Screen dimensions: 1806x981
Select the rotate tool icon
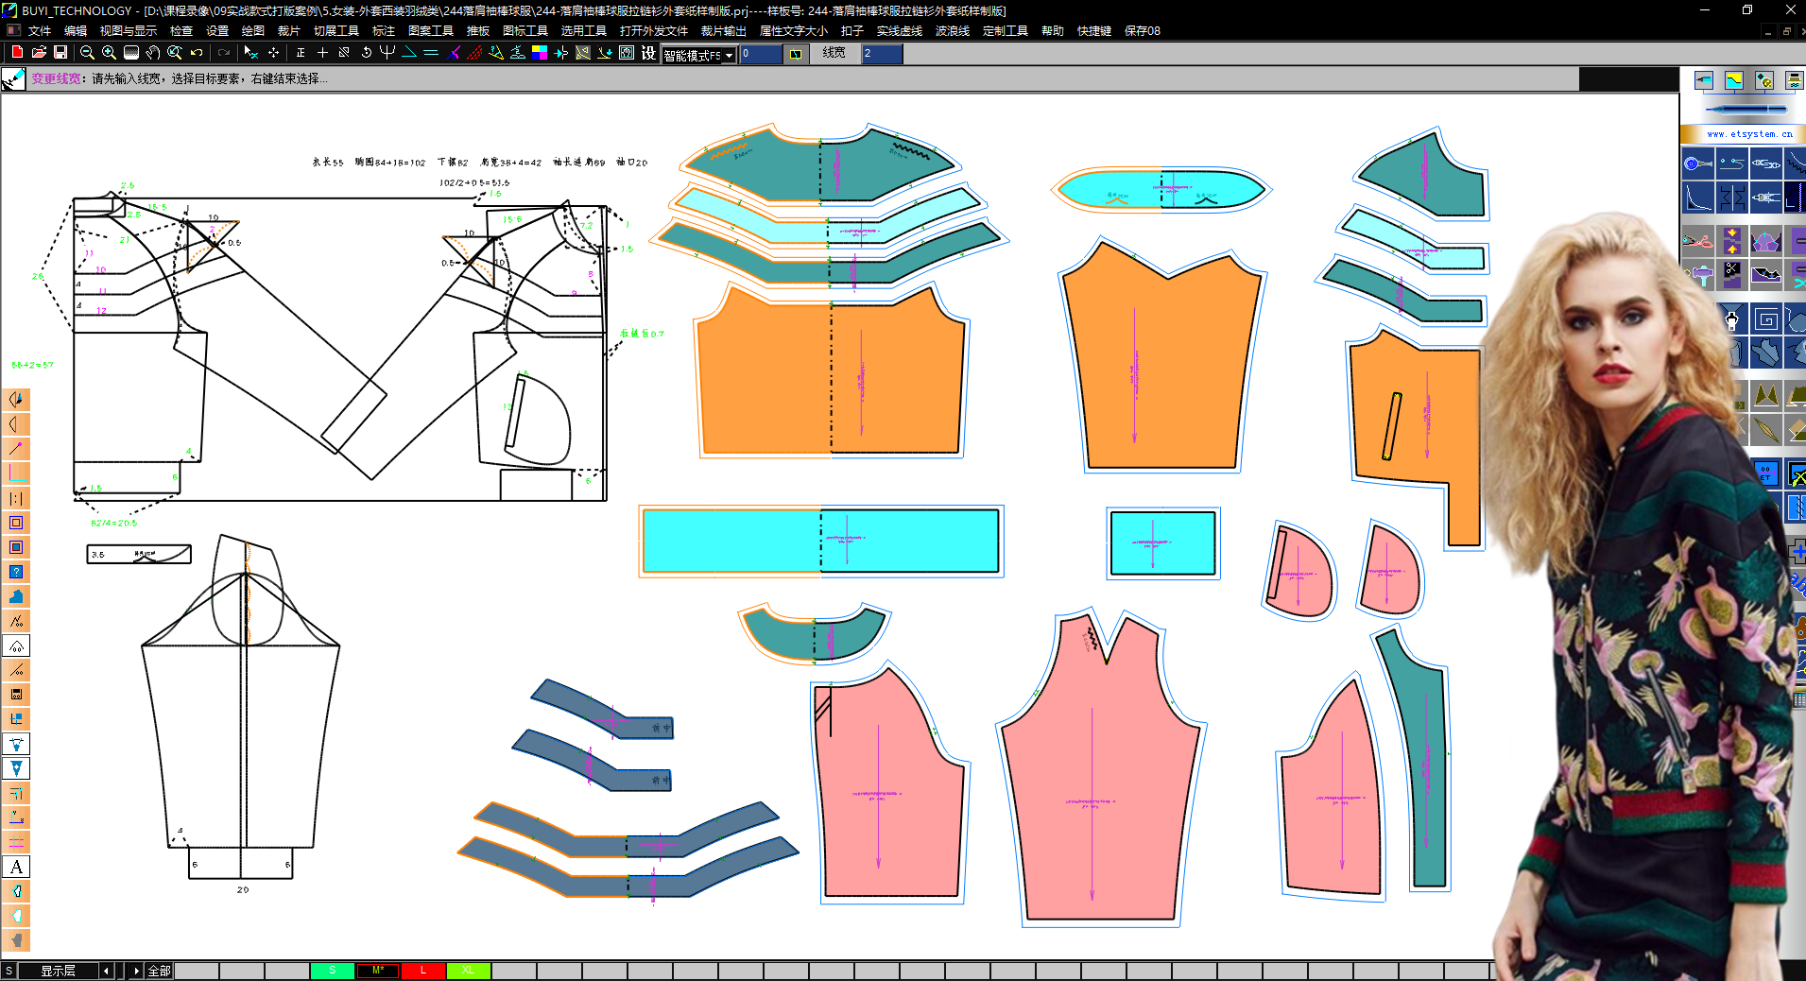pyautogui.click(x=366, y=53)
